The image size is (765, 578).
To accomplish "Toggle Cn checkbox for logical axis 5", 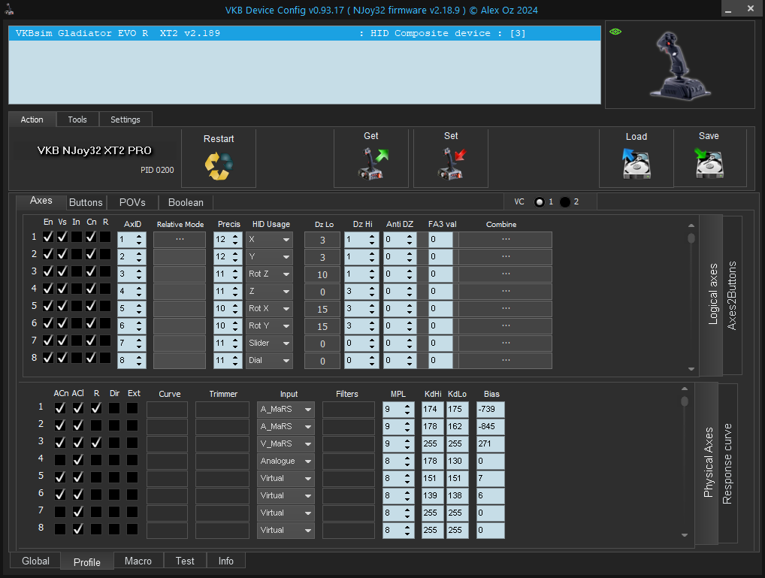I will point(91,306).
